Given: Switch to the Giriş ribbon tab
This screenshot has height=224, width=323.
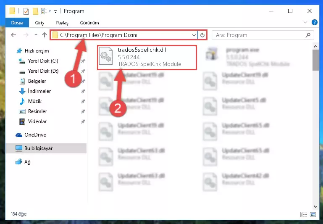Looking at the screenshot, I should [x=39, y=23].
